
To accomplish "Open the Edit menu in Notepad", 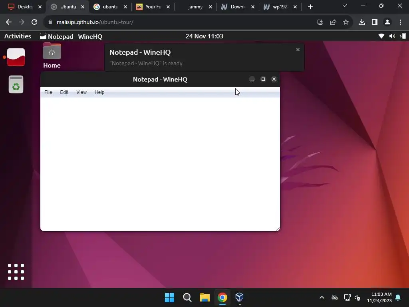I will point(64,92).
